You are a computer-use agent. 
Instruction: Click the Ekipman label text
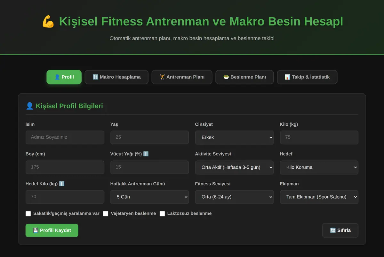(290, 184)
